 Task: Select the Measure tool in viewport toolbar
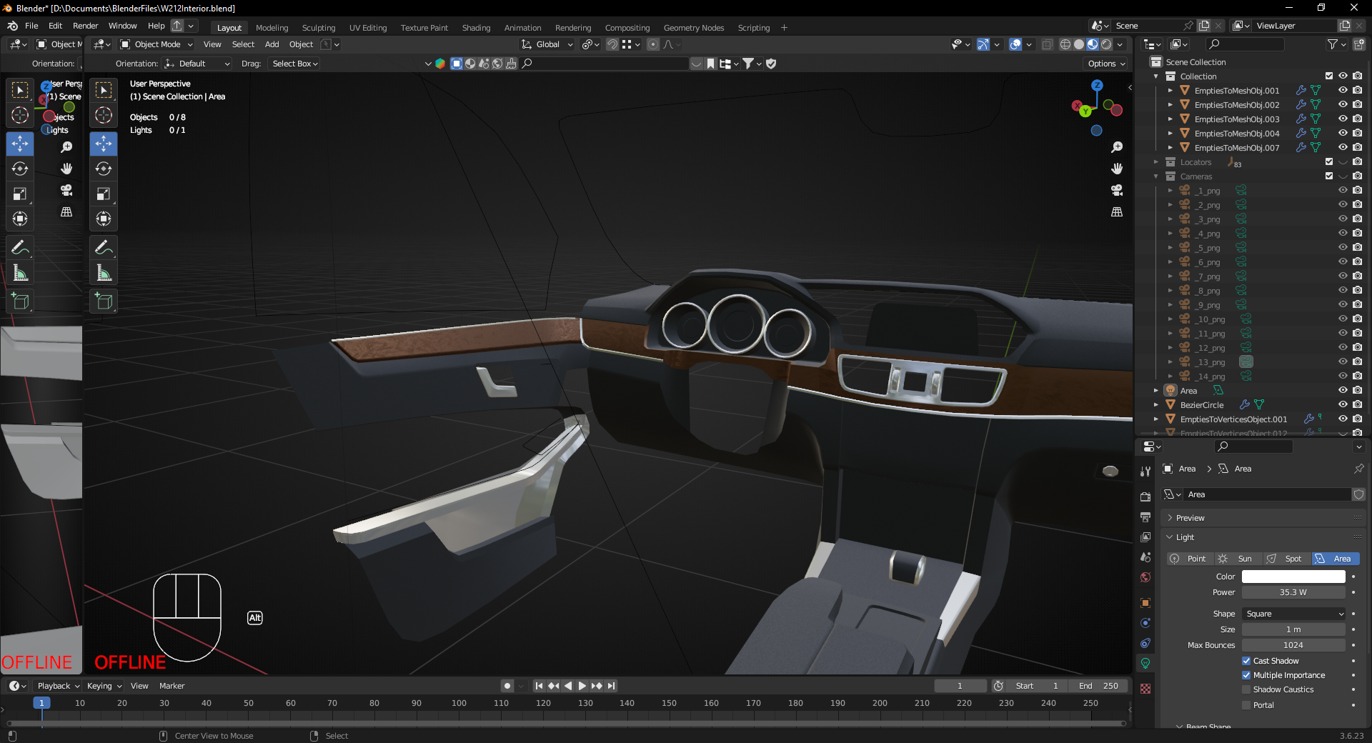click(x=104, y=273)
